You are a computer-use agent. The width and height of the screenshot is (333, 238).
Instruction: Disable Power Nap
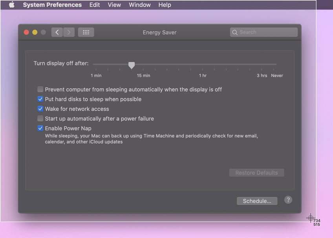(x=40, y=128)
